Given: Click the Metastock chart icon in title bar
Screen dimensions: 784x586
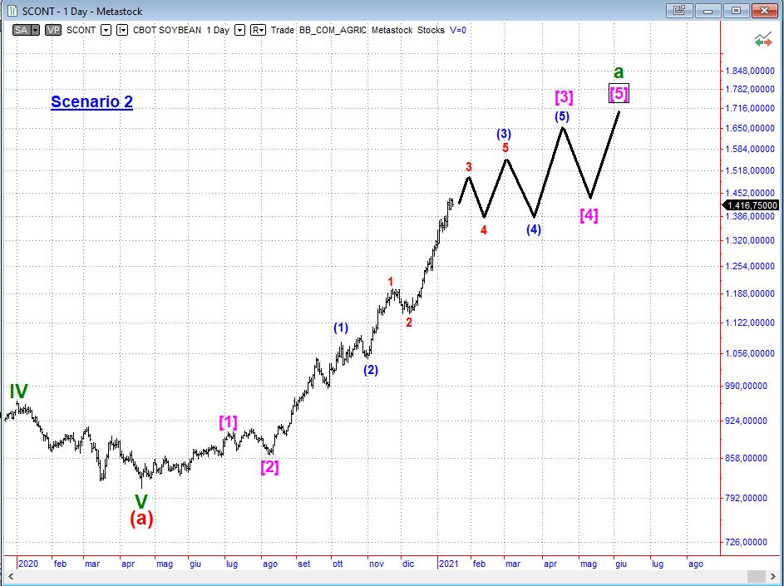Looking at the screenshot, I should [11, 11].
